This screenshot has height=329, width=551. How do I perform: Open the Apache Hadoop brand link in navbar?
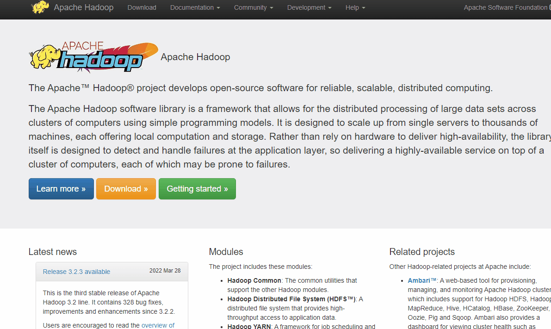click(x=84, y=7)
